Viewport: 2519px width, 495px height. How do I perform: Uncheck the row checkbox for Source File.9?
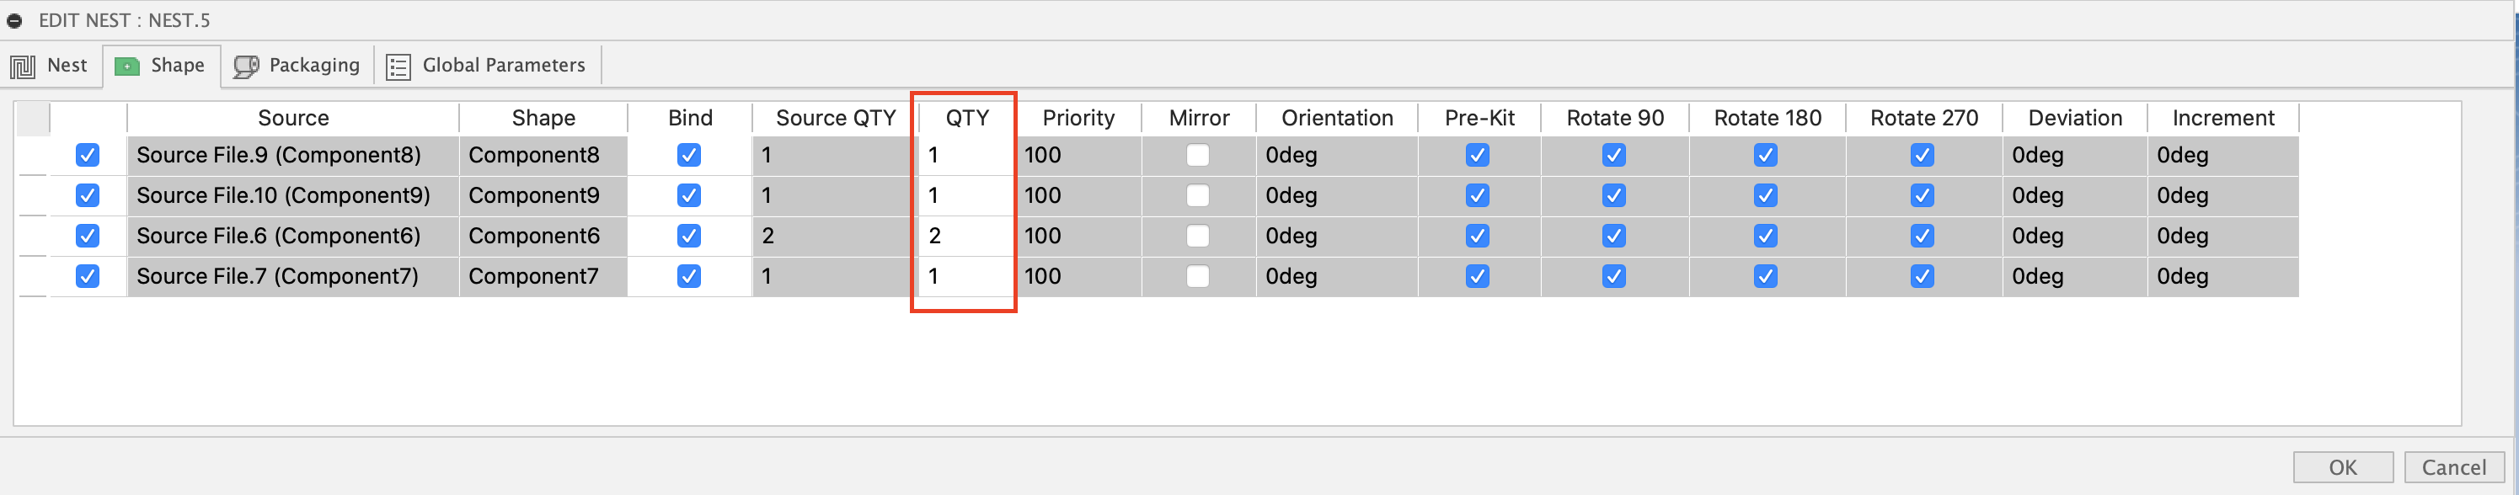86,154
